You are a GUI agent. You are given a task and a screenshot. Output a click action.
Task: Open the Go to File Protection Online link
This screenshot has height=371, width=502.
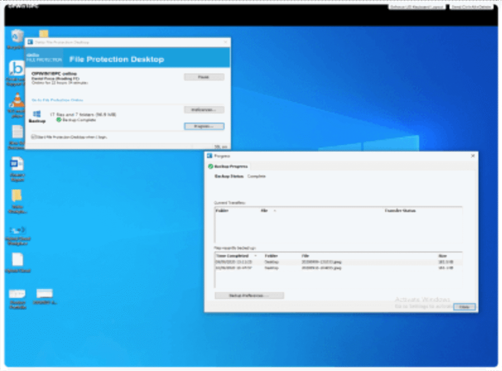(x=57, y=100)
